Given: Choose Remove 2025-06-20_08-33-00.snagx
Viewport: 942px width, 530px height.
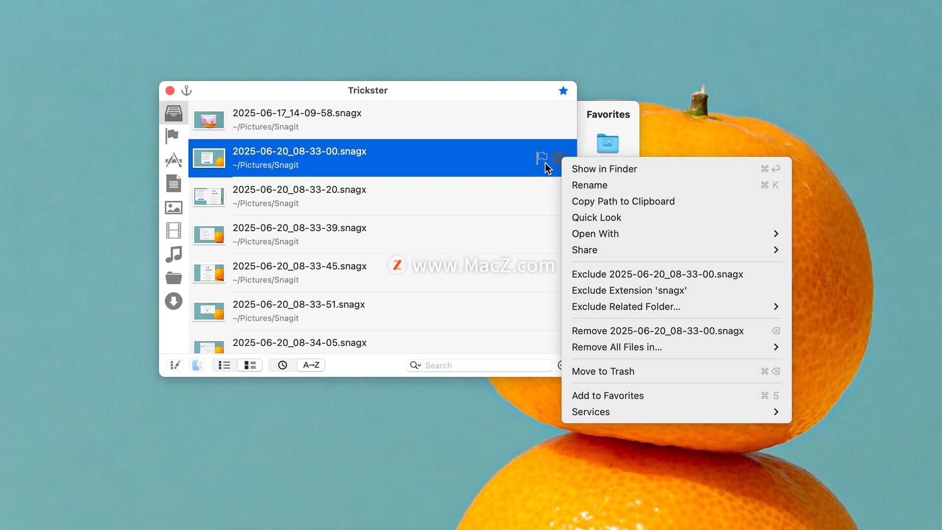Looking at the screenshot, I should tap(677, 331).
